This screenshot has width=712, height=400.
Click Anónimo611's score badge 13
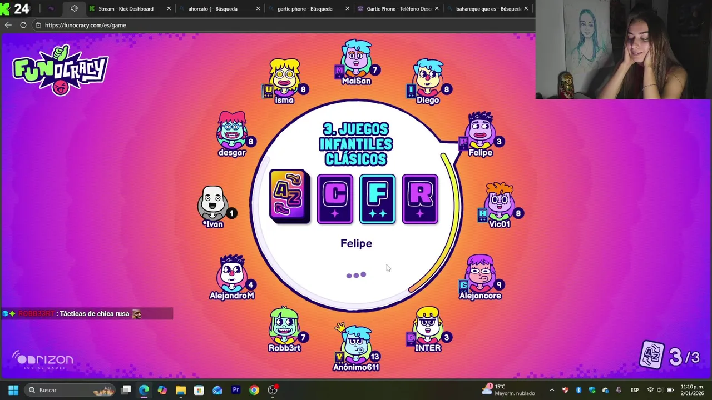(375, 356)
